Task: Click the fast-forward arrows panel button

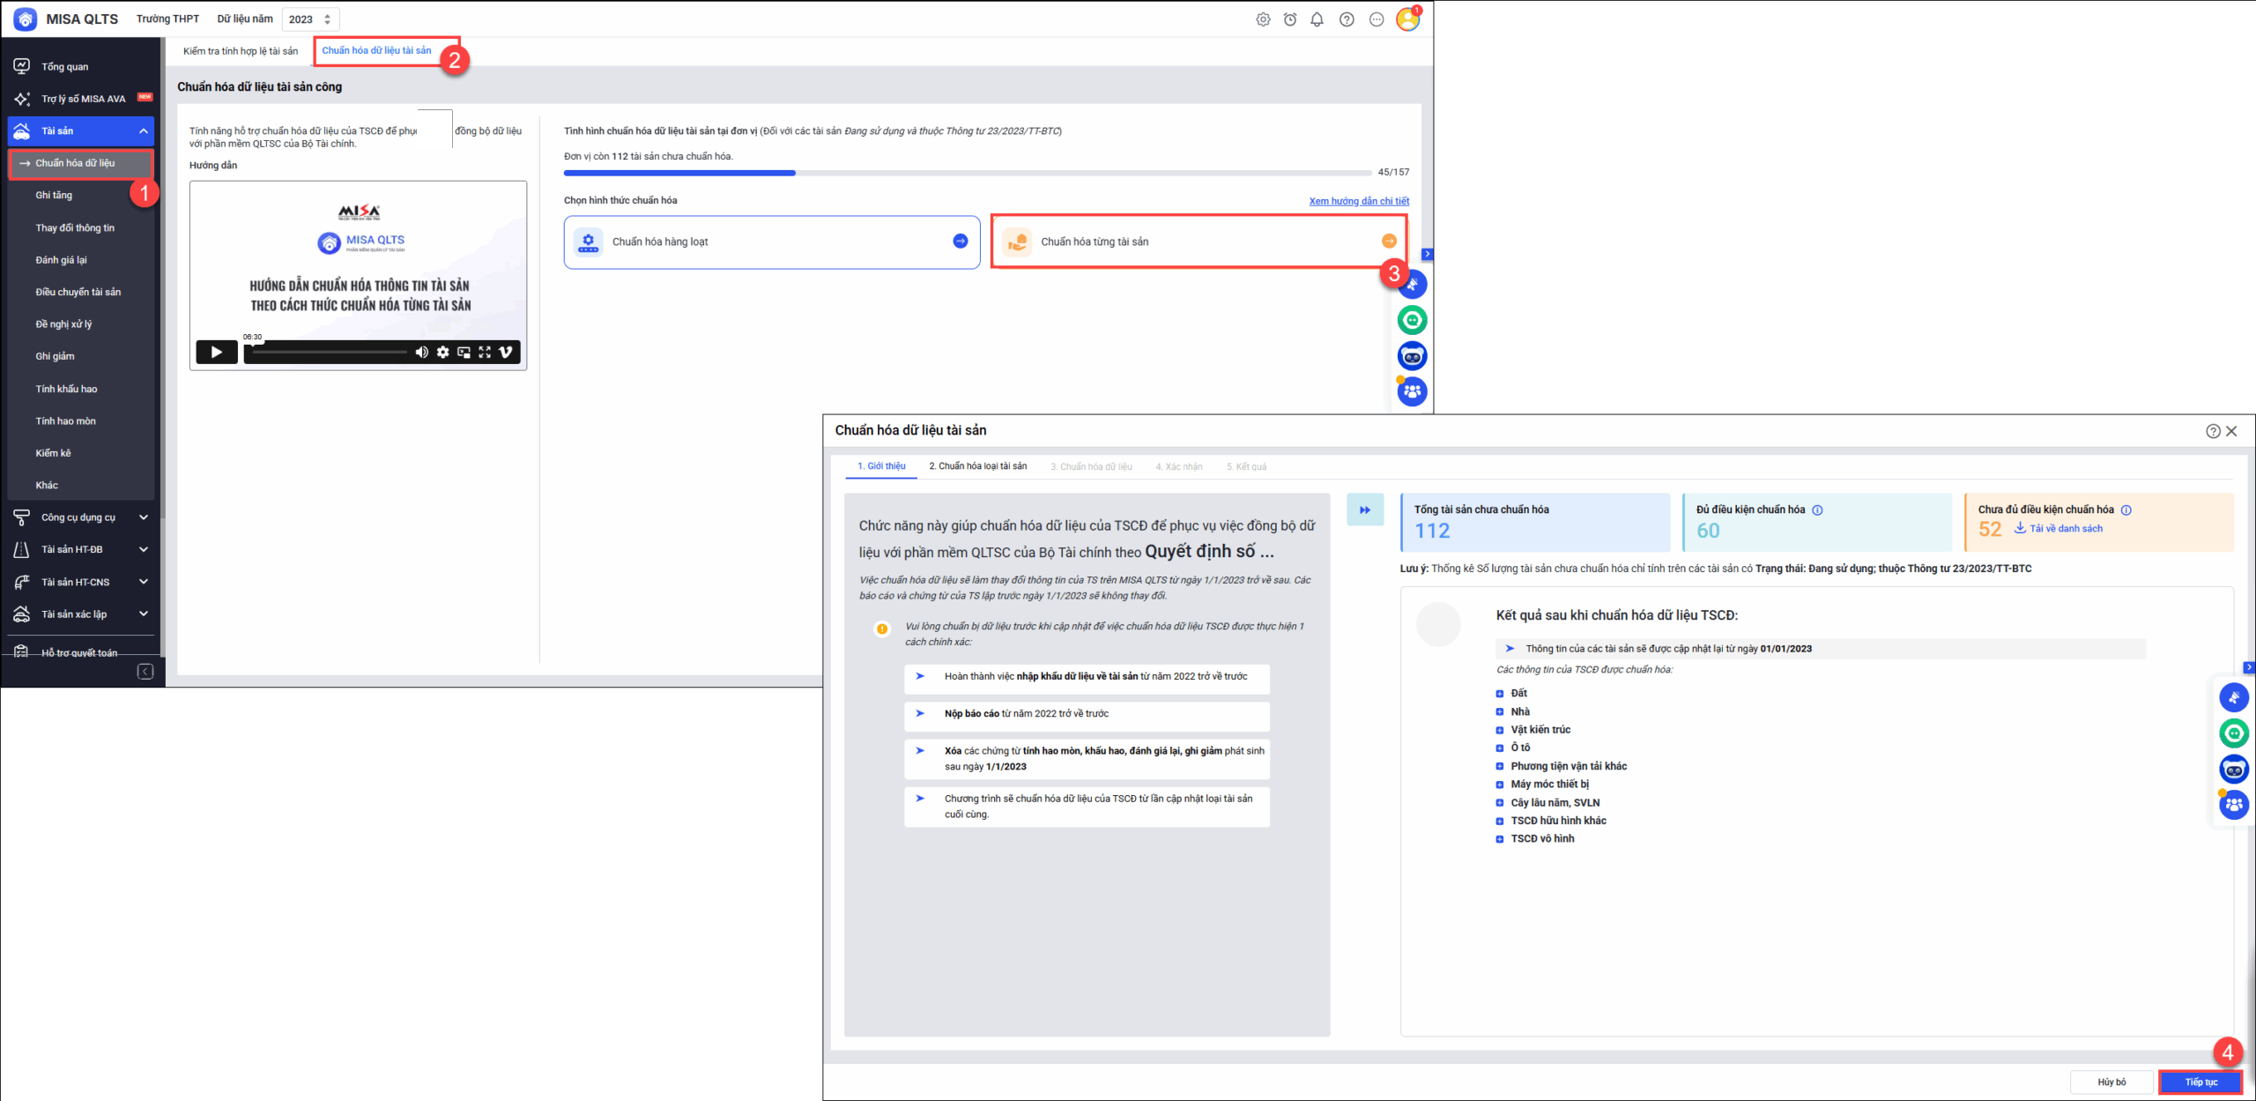Action: tap(1364, 510)
